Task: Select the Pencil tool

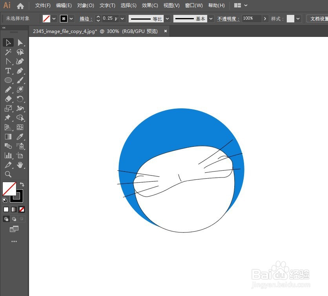Action: tap(8, 90)
